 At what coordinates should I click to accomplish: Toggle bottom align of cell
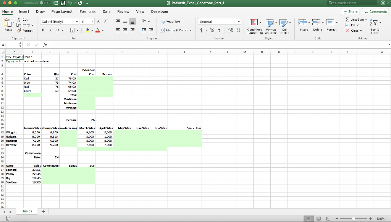tap(132, 21)
